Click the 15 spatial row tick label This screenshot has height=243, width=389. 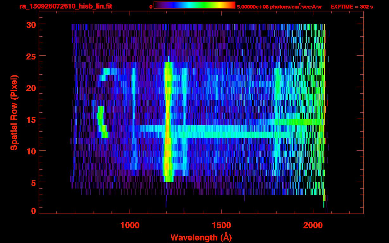31,119
